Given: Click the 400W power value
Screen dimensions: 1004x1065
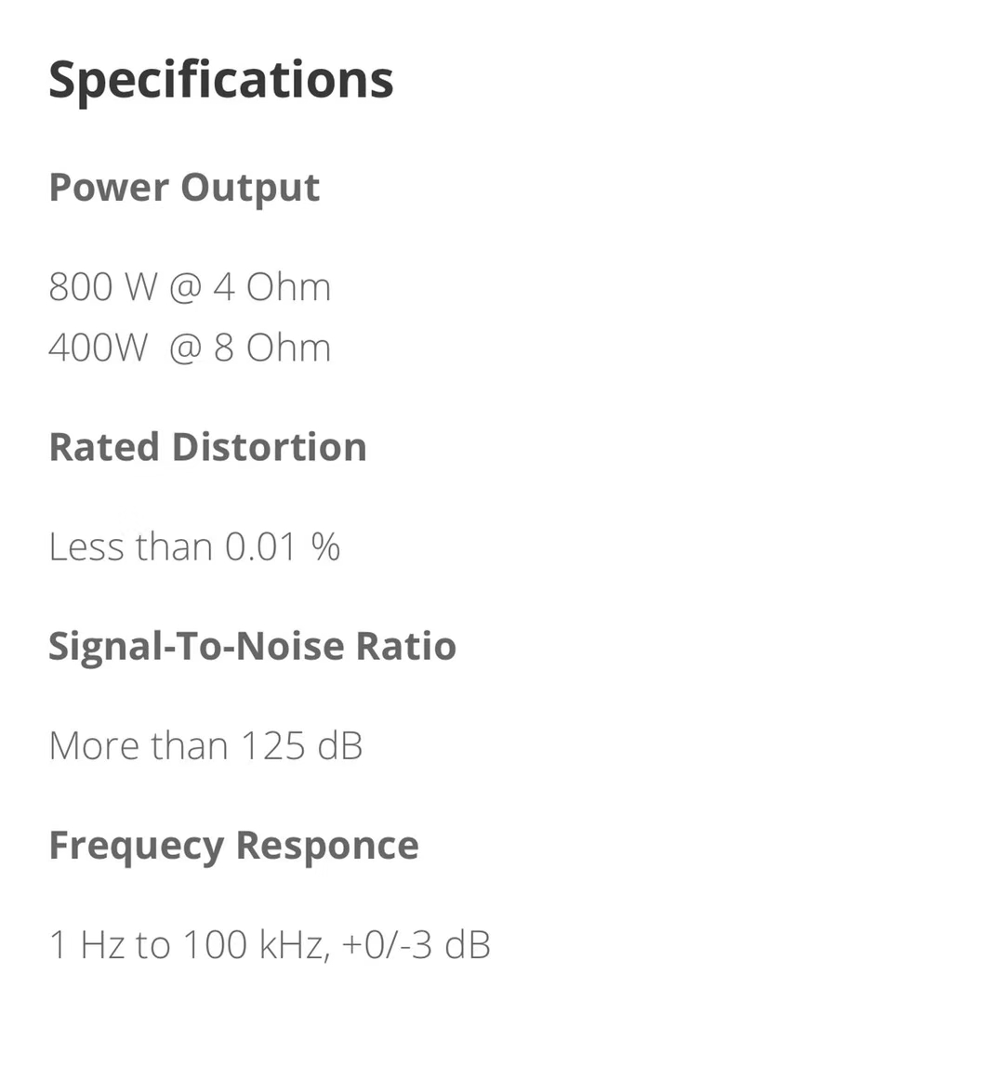Looking at the screenshot, I should (98, 348).
